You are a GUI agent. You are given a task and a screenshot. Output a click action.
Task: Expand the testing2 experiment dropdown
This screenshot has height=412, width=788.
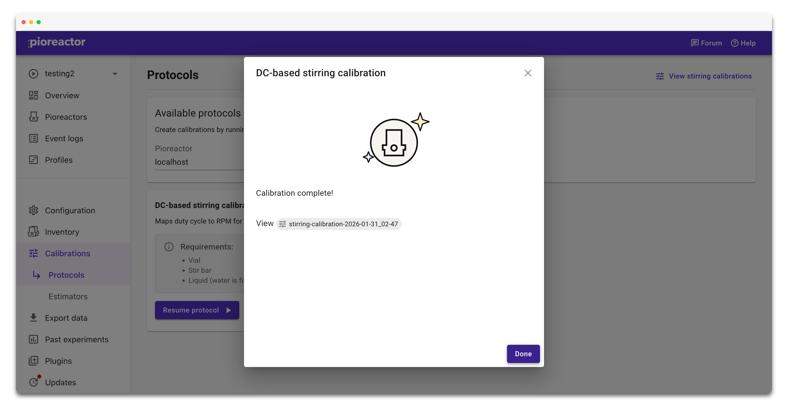[115, 74]
